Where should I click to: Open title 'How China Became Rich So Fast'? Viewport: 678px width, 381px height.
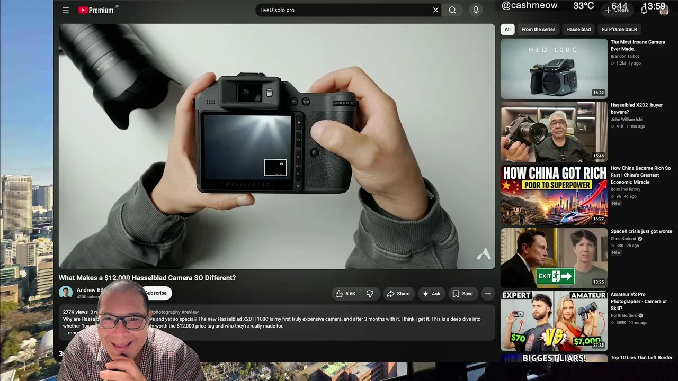click(x=641, y=175)
